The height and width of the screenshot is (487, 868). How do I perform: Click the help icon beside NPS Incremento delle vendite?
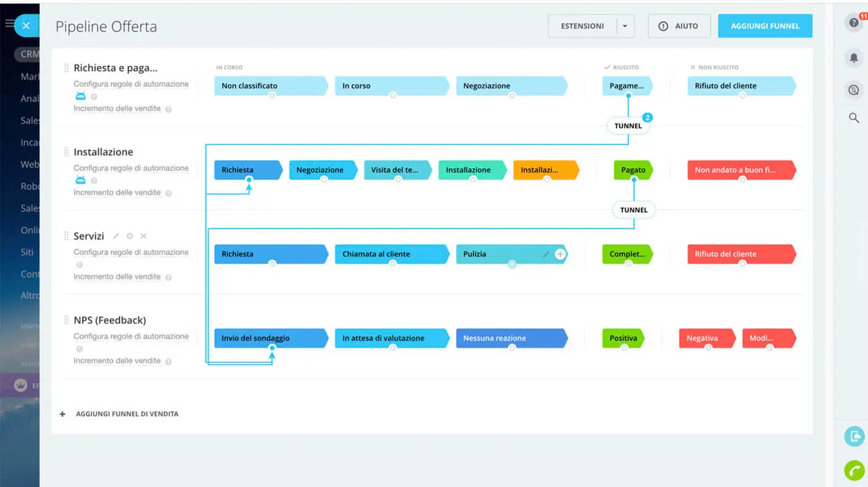[168, 361]
